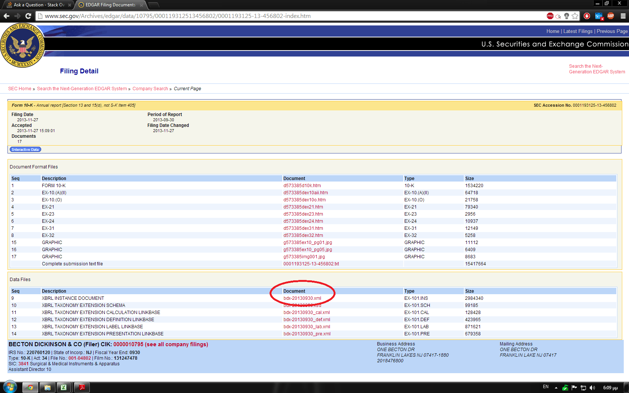Click the address bar URL field

[292, 16]
